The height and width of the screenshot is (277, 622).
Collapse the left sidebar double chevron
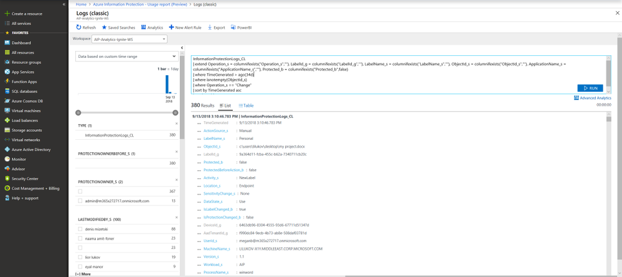point(64,4)
